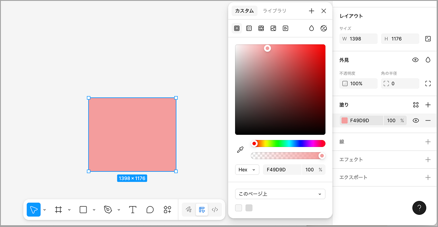Screen dimensions: 438x227
Task: Click the help question mark button
Action: point(419,208)
